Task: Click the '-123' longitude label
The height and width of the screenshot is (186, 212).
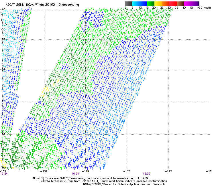Action: (168, 171)
